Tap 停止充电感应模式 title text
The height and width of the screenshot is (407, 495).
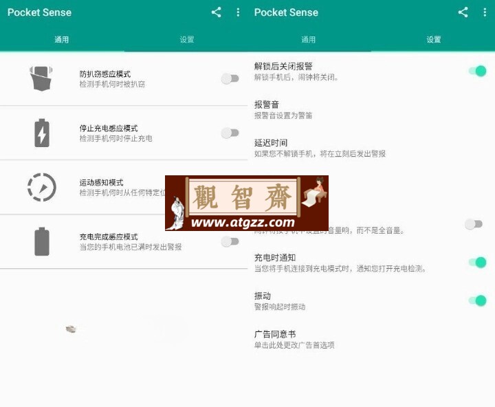109,128
